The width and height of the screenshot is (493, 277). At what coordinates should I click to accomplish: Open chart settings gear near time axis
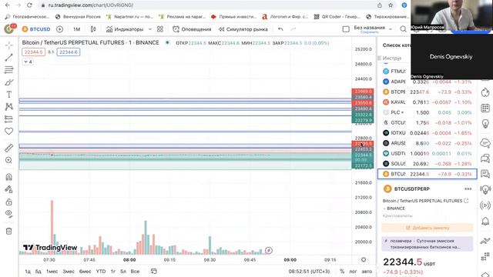364,260
